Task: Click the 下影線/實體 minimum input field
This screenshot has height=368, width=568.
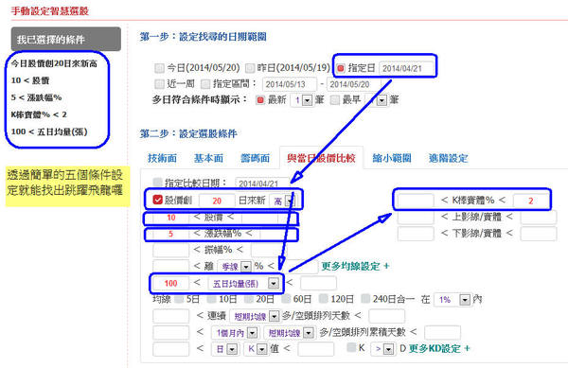Action: pyautogui.click(x=416, y=234)
